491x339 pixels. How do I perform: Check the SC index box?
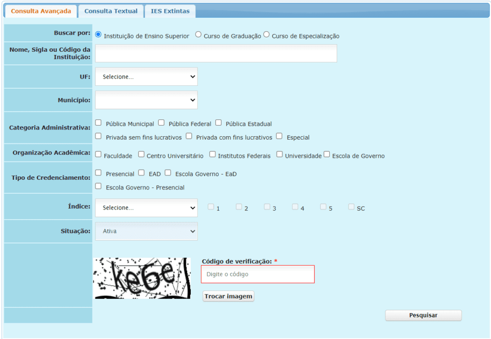point(351,207)
